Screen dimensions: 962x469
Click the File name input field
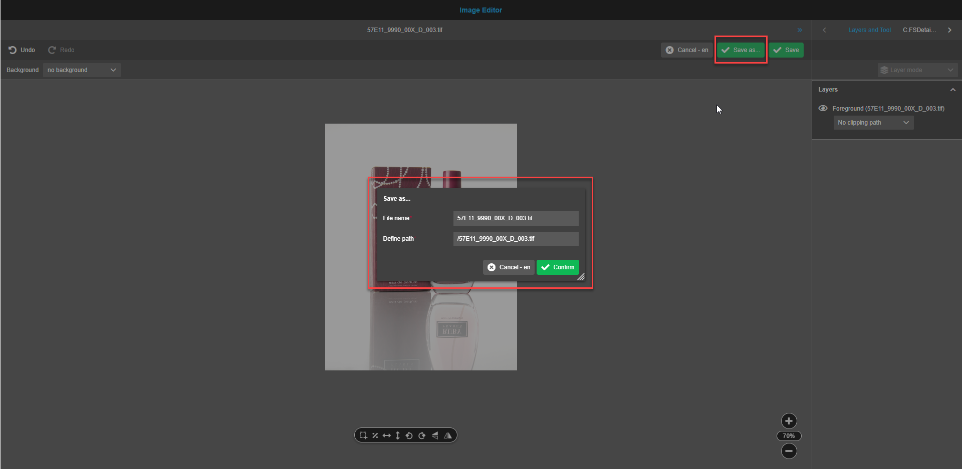pyautogui.click(x=515, y=218)
